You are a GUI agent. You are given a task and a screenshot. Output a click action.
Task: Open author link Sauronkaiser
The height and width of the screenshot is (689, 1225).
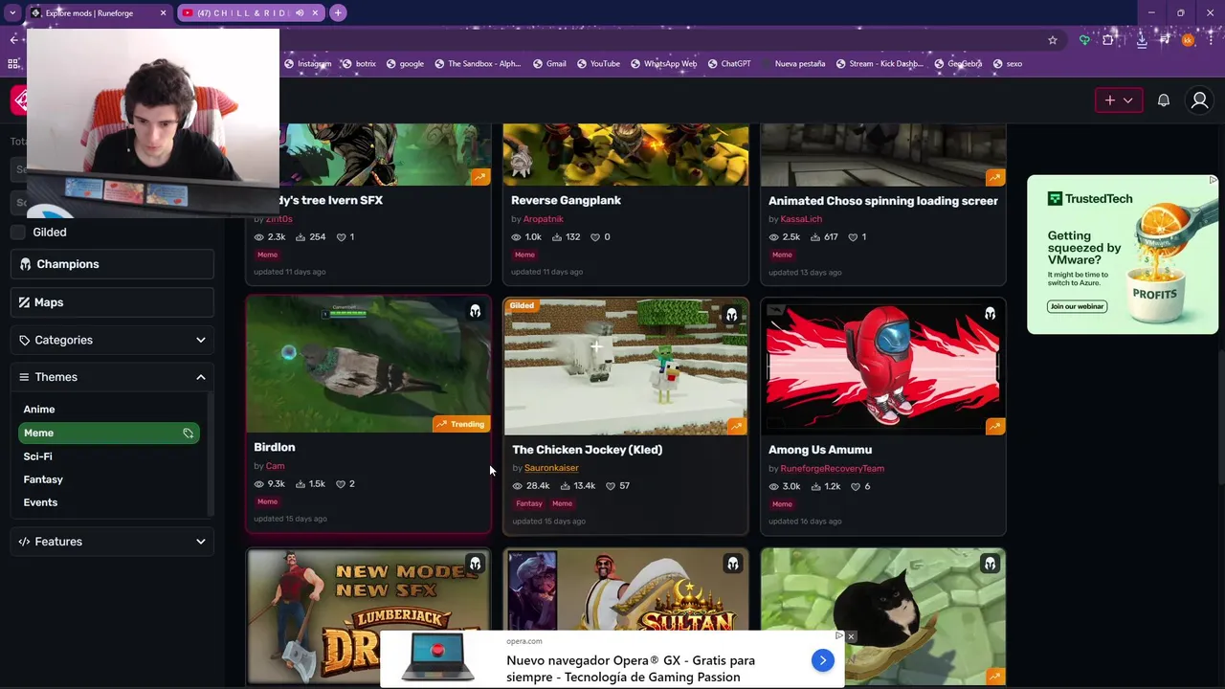pos(551,468)
